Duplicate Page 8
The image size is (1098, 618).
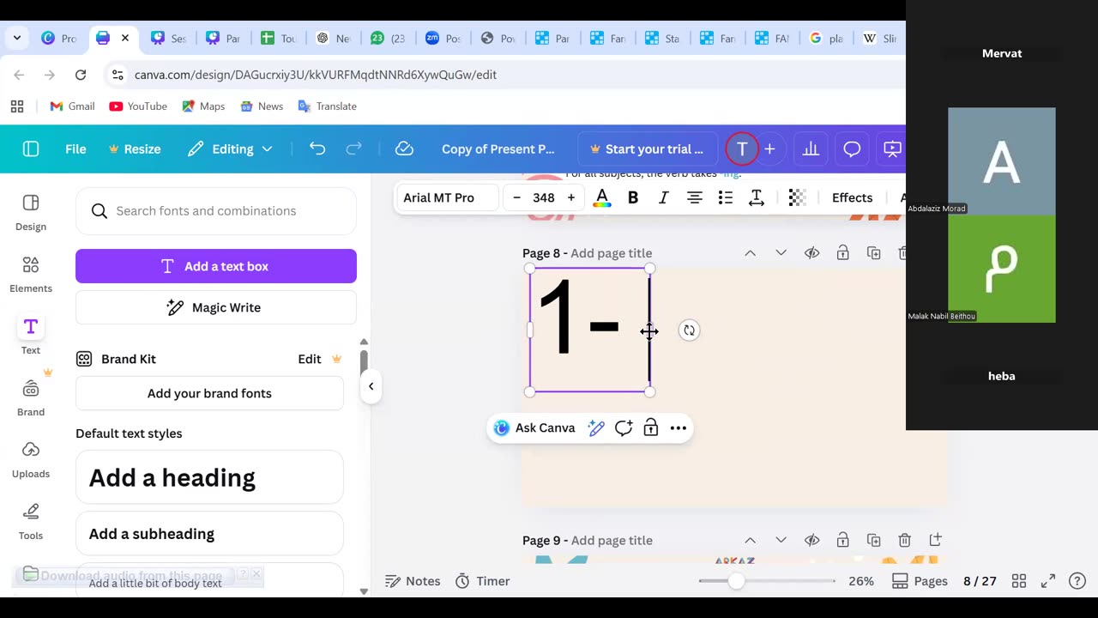coord(873,252)
